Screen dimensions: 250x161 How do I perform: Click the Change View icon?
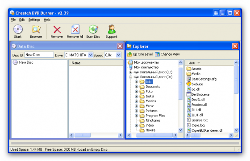tap(157, 54)
